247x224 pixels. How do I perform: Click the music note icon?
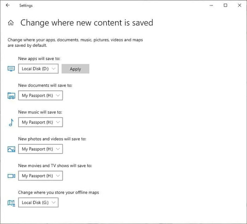point(11,122)
